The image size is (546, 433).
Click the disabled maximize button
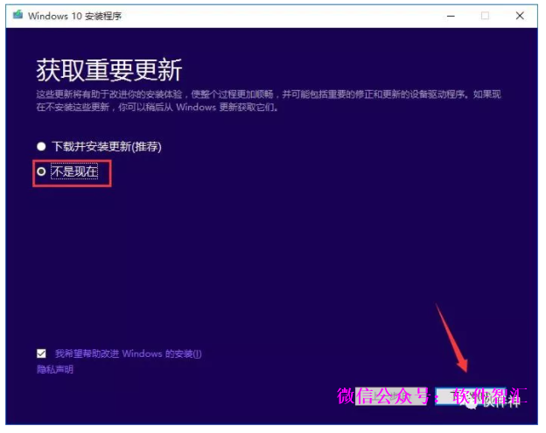[485, 16]
